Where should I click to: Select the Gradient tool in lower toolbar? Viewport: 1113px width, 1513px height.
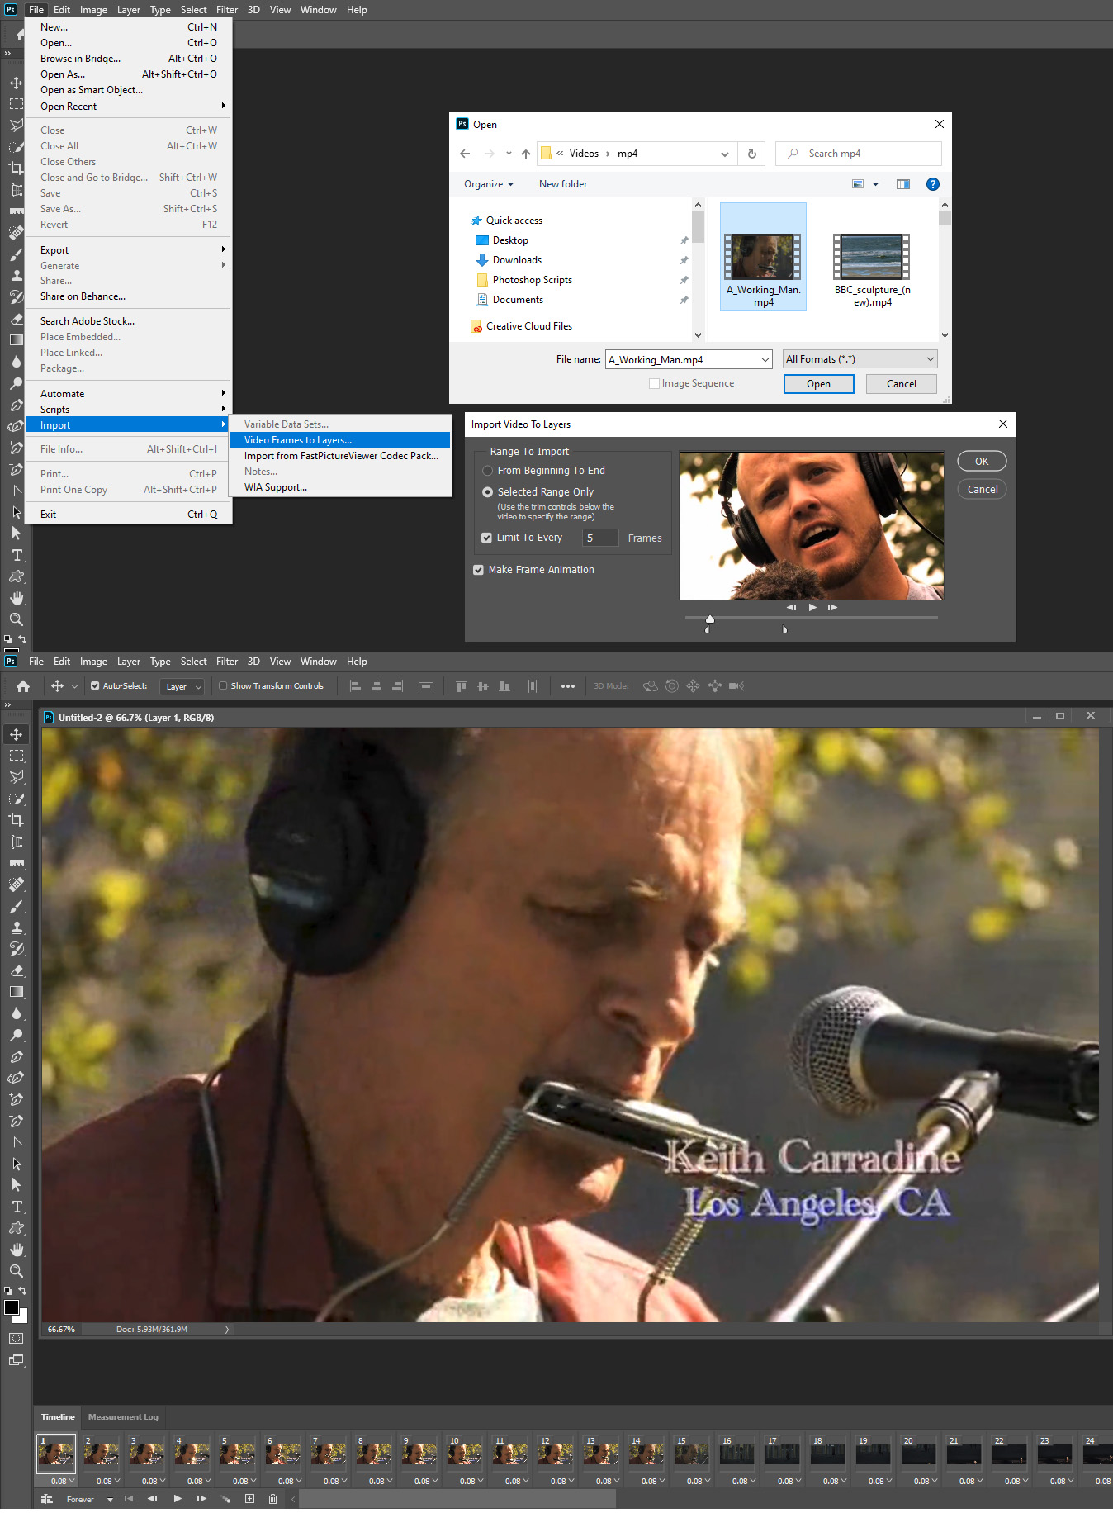point(17,992)
